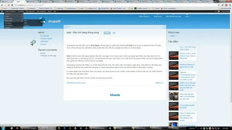
Task: Open the Reports admin menu
Action: pyautogui.click(x=50, y=11)
